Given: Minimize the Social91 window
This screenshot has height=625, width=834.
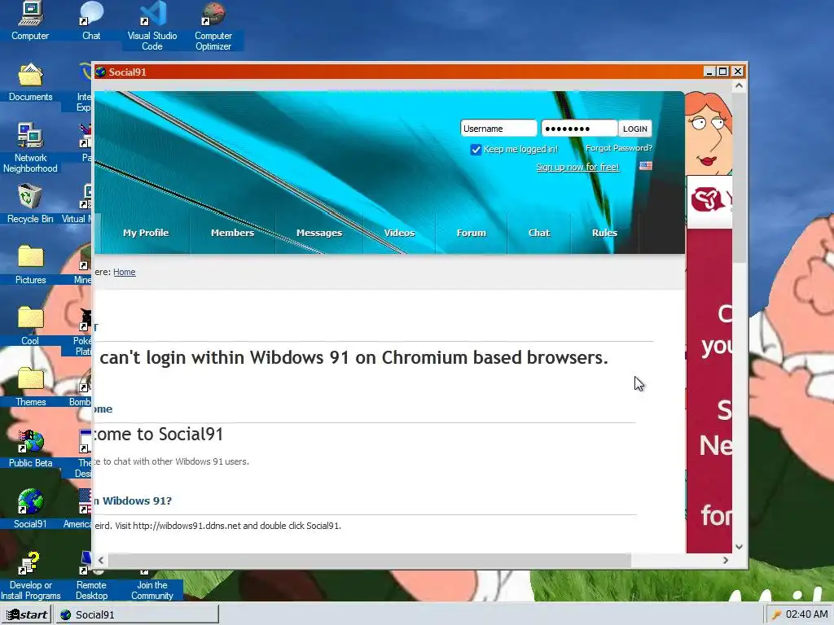Looking at the screenshot, I should pyautogui.click(x=709, y=72).
